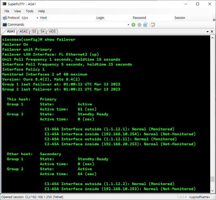This screenshot has height=200, width=216.
Task: Click the <LayoutName> status label
Action: pos(199,197)
